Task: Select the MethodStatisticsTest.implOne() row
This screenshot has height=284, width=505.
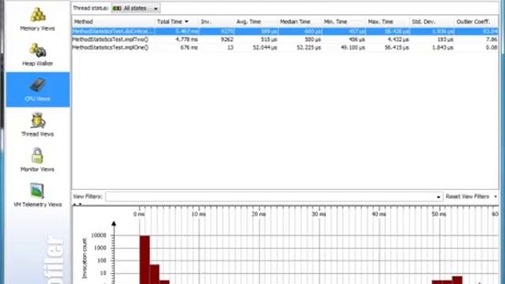Action: point(285,47)
